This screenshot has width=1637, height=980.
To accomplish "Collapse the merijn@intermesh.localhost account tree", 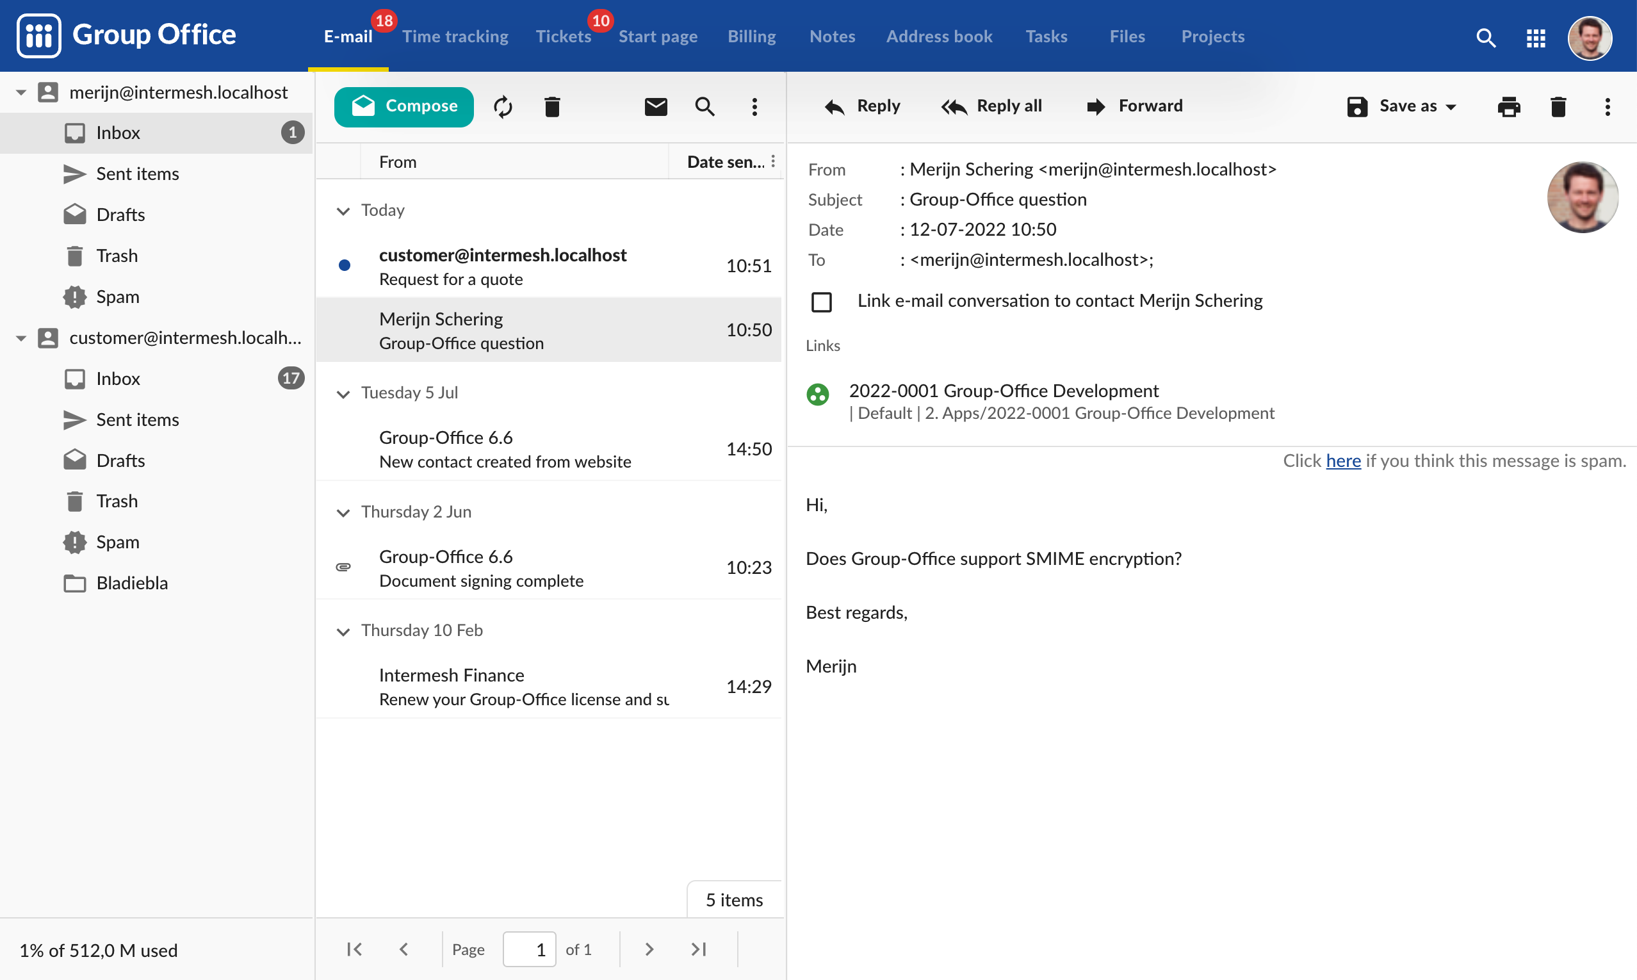I will (x=20, y=92).
